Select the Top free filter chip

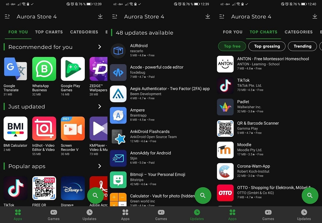click(x=232, y=46)
